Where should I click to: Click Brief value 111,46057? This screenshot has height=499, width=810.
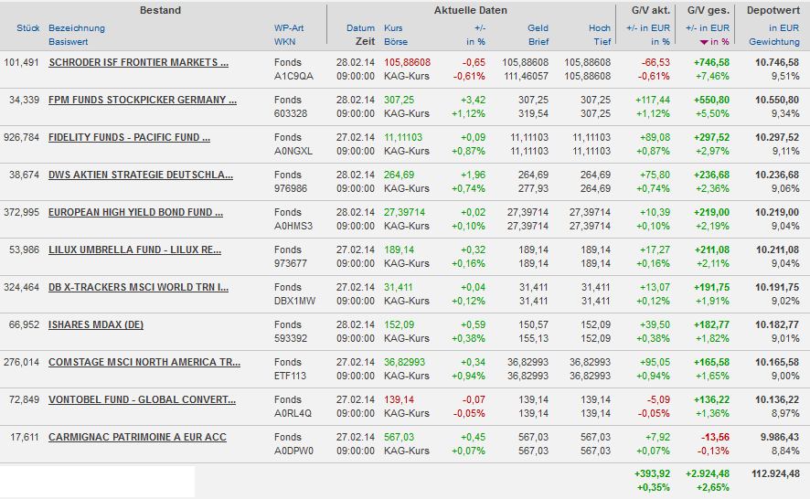pos(526,77)
